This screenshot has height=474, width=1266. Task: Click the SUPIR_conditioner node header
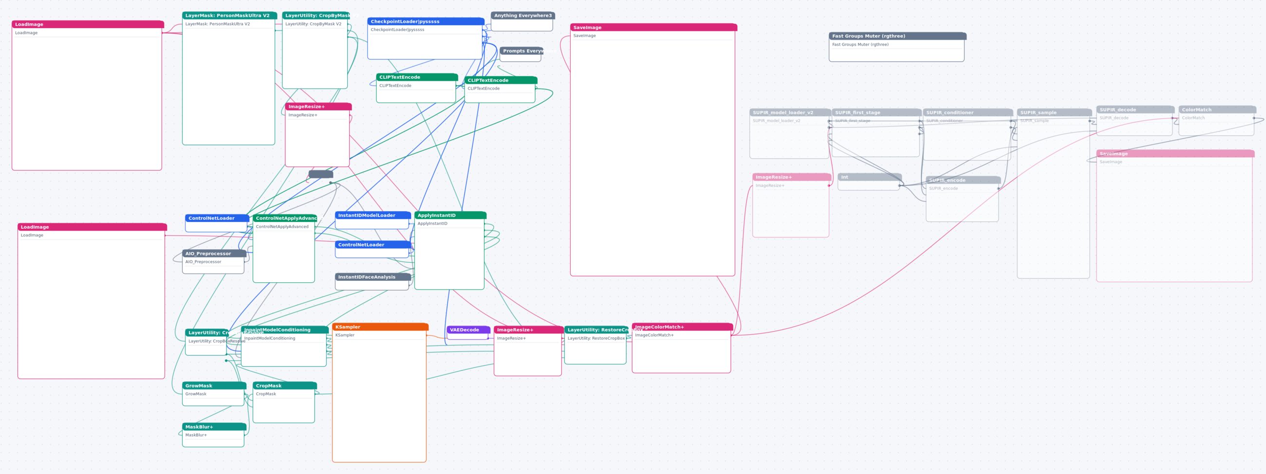[968, 112]
